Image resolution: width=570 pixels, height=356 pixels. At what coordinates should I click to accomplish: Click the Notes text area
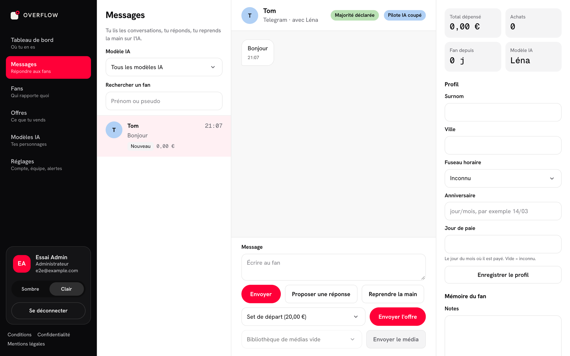pos(503,336)
